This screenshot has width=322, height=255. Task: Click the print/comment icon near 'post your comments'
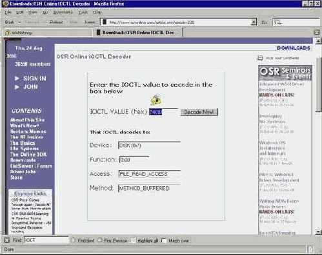coord(260,58)
